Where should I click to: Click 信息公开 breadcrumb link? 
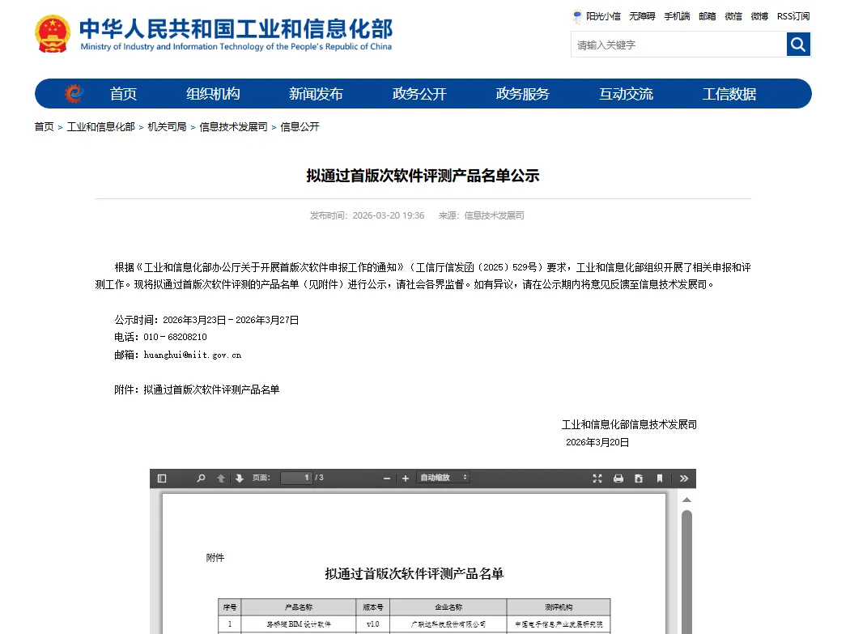(300, 126)
